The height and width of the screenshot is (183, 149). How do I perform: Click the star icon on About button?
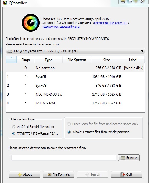pyautogui.click(x=20, y=174)
